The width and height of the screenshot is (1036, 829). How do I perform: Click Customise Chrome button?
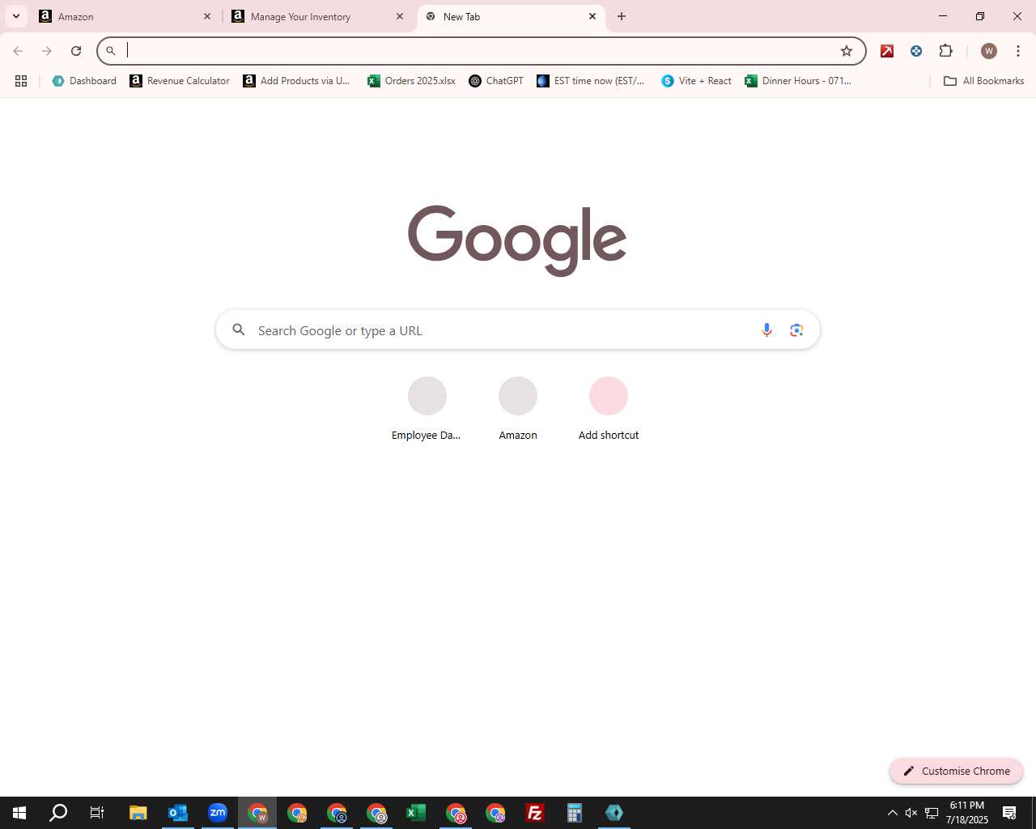click(956, 771)
